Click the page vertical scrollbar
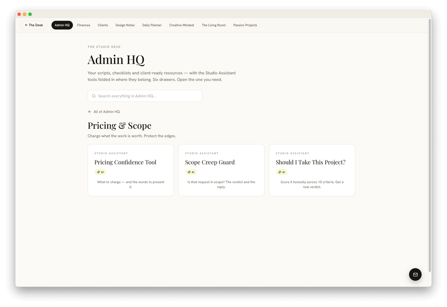This screenshot has height=307, width=447. tap(429, 145)
